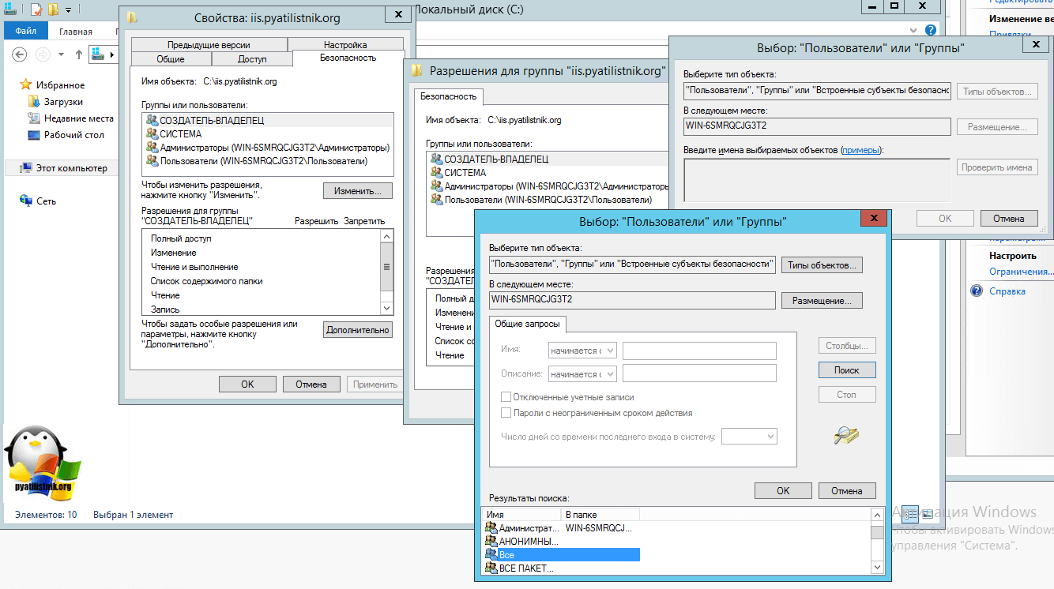Select Рабочий стол in navigation pane
The width and height of the screenshot is (1054, 589).
pos(73,135)
